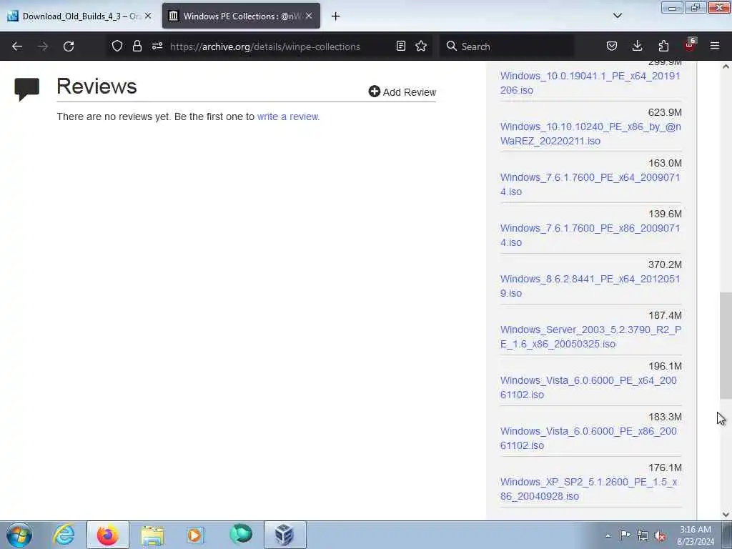Click the 163.0M file size text

coord(665,164)
